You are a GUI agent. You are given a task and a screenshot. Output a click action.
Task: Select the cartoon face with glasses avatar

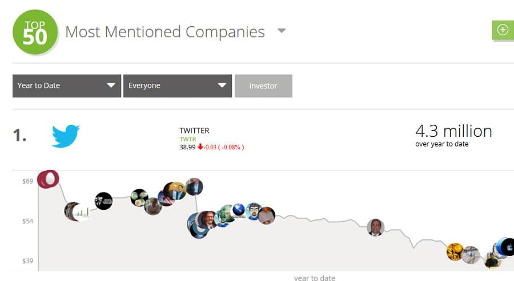click(x=254, y=211)
